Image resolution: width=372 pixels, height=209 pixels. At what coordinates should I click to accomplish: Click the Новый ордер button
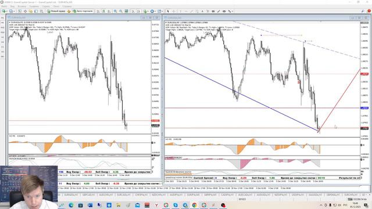click(x=56, y=11)
